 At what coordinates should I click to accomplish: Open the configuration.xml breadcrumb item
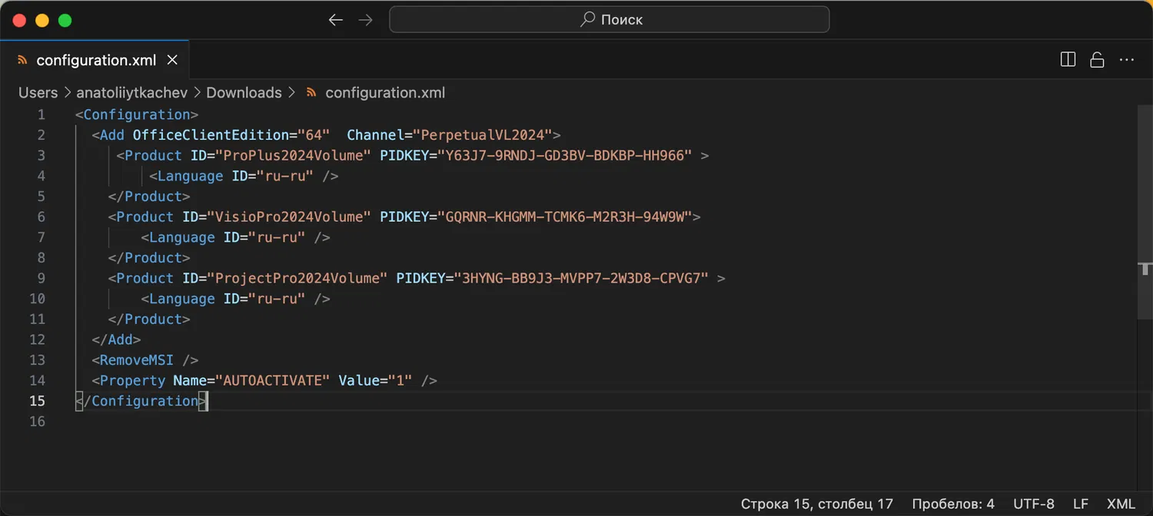coord(384,93)
